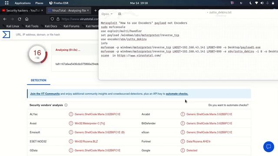Viewport: 278px width, 156px height.
Task: Open the Places menu
Action: coord(39,3)
